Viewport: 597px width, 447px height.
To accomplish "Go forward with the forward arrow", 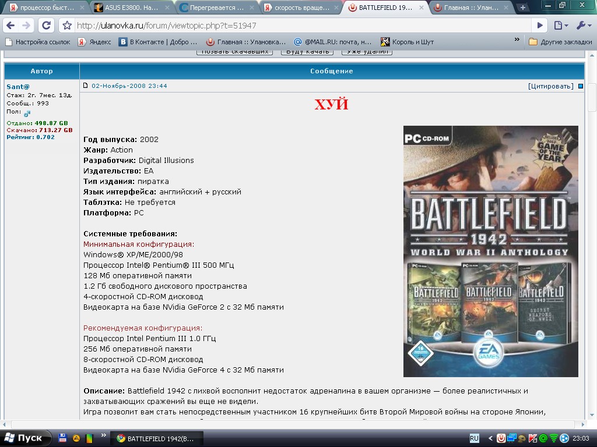I will [26, 26].
